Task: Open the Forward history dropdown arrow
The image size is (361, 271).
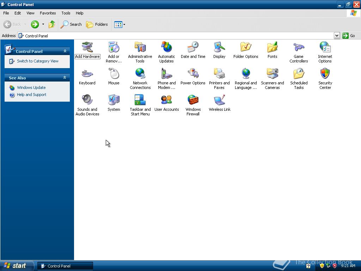Action: click(43, 24)
